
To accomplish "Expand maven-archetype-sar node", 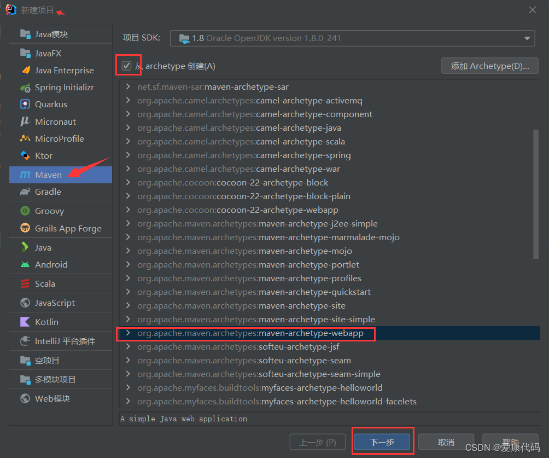I will (128, 86).
